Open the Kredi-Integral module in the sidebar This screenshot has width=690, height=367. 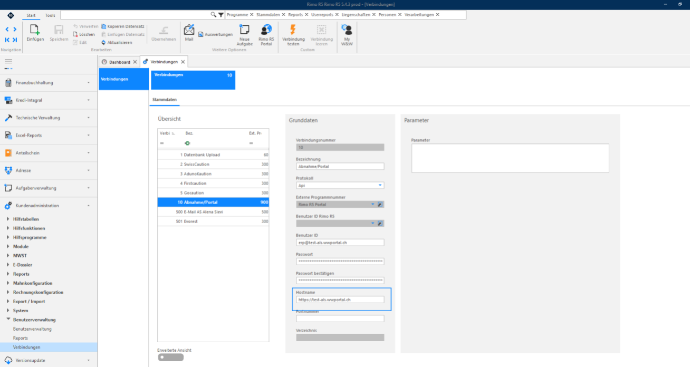(49, 100)
